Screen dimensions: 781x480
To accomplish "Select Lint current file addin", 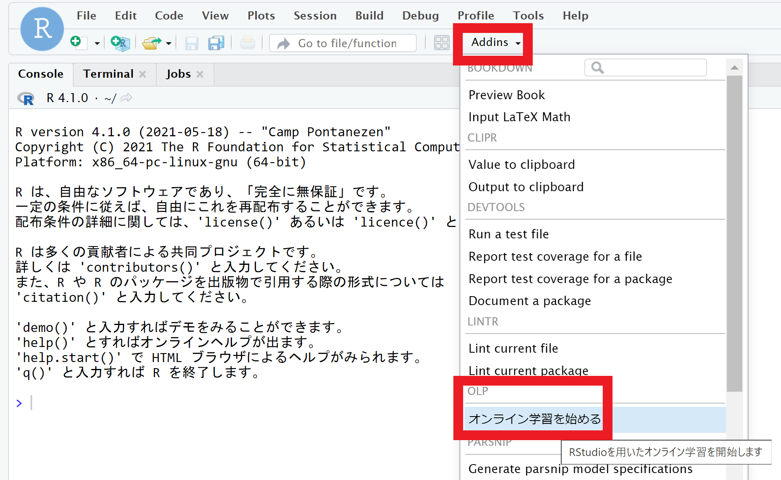I will click(595, 348).
